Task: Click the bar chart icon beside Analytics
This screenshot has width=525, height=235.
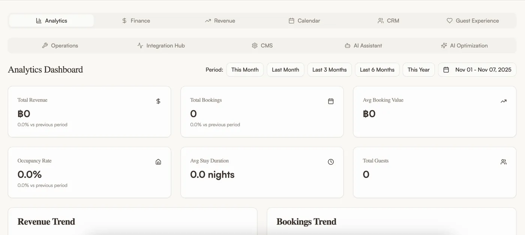Action: [x=39, y=21]
